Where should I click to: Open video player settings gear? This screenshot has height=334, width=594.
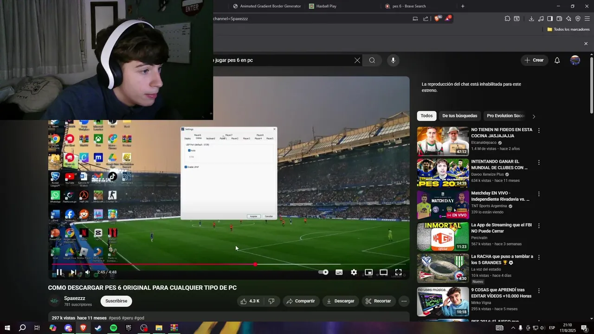[x=354, y=272]
